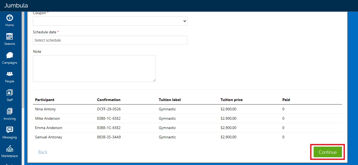The height and width of the screenshot is (165, 358).
Task: Select confirmation code 883B-35-34A9
Action: coord(109,137)
